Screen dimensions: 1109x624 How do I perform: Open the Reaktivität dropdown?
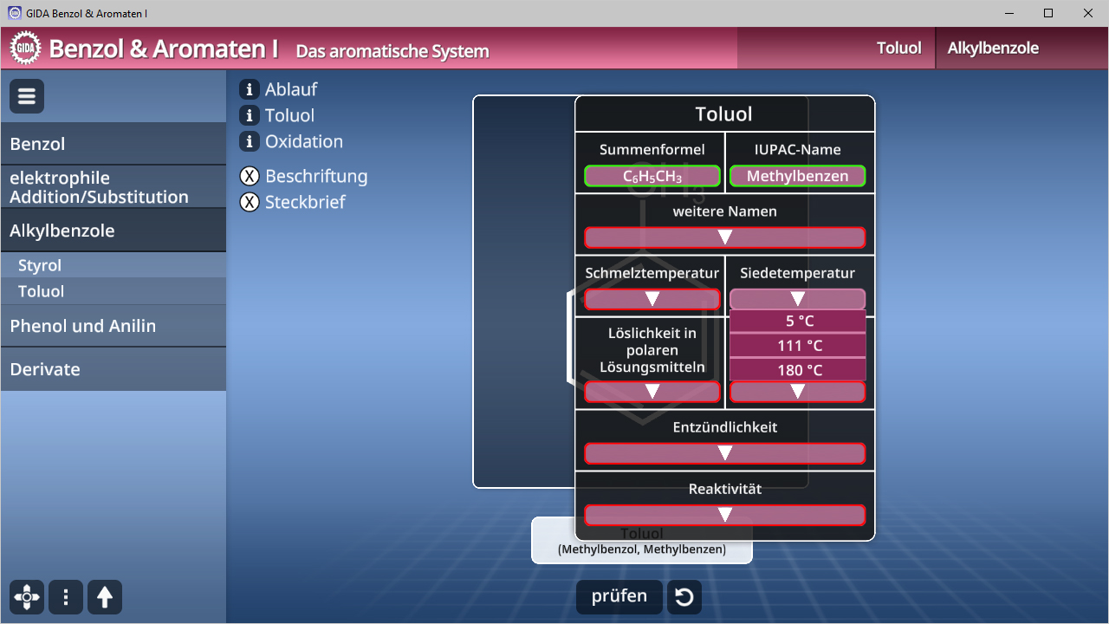[724, 515]
